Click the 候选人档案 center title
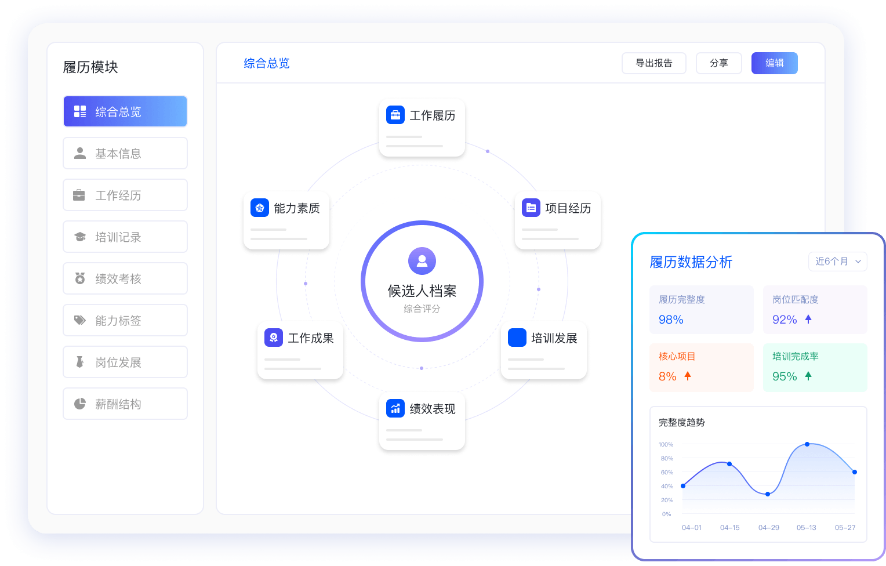 click(x=422, y=291)
